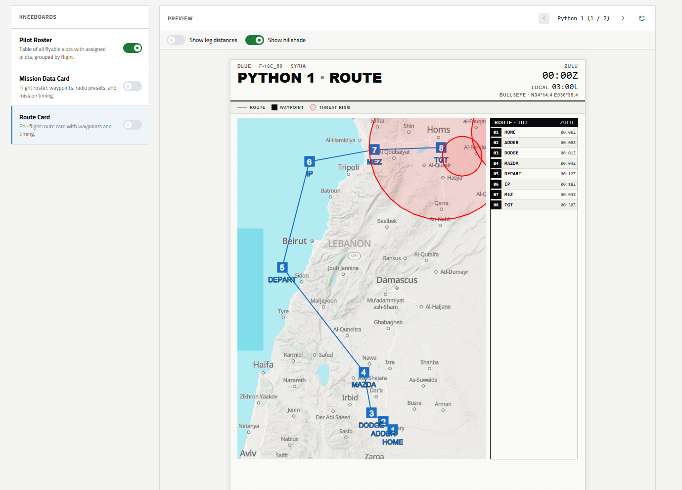Enable the Mission Data Card toggle
The width and height of the screenshot is (682, 490).
(133, 86)
